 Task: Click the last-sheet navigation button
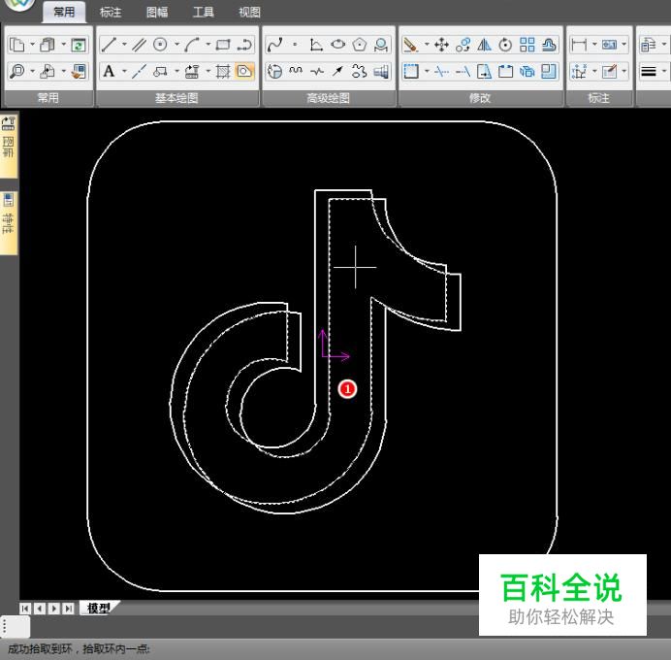pos(69,609)
